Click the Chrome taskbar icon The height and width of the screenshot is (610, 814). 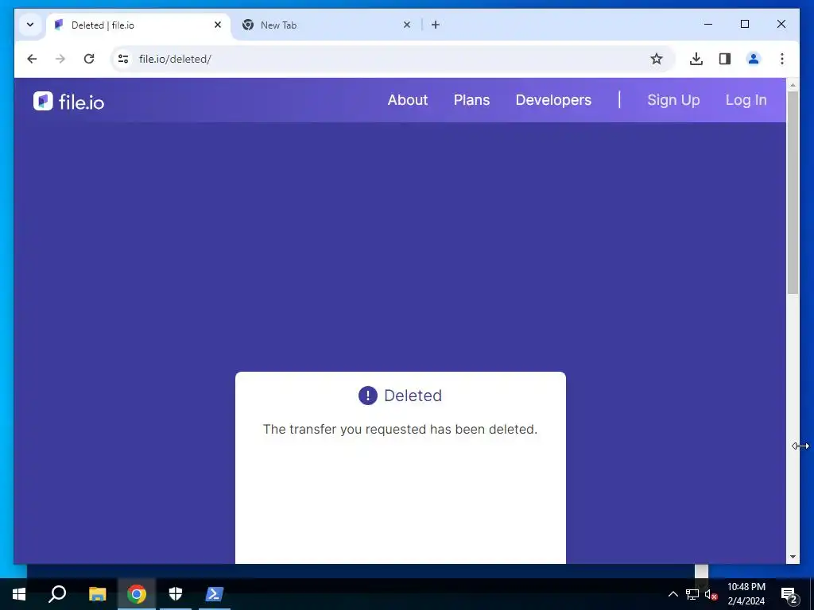[137, 594]
